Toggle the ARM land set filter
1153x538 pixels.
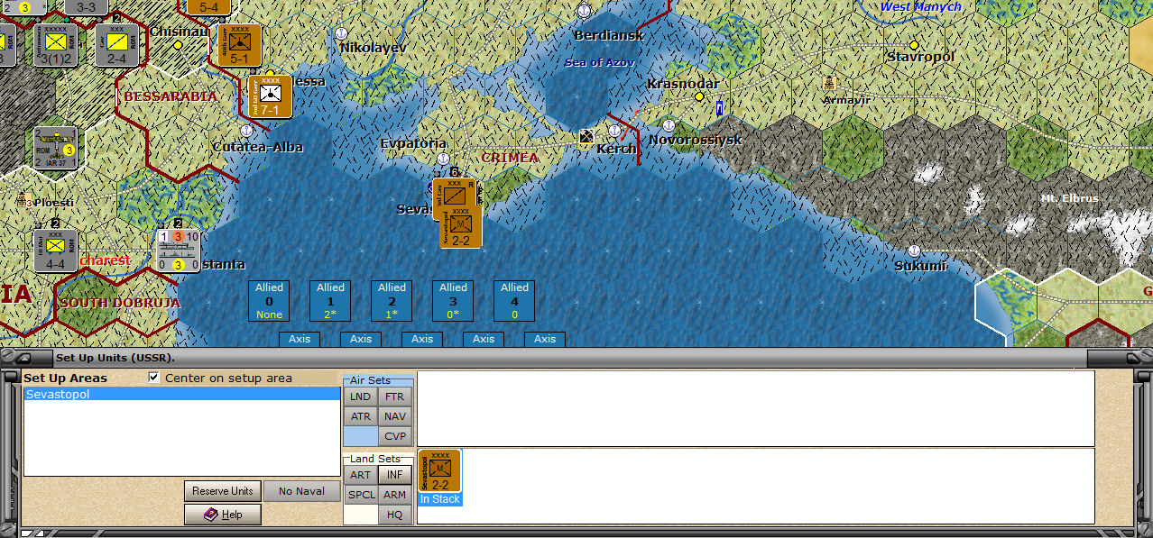tap(394, 495)
